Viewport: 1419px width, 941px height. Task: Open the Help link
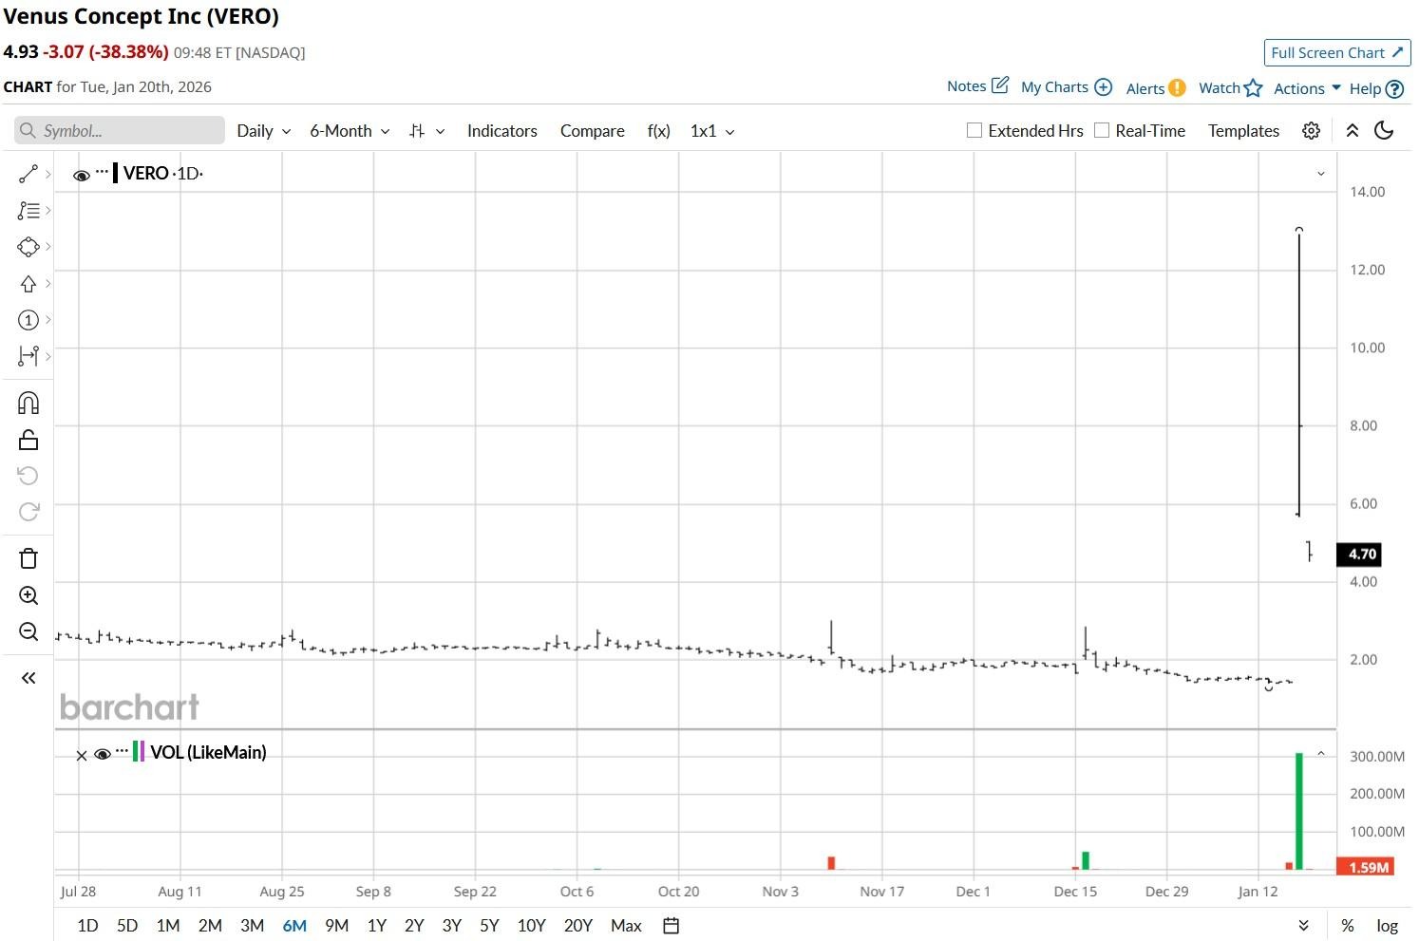[1376, 88]
